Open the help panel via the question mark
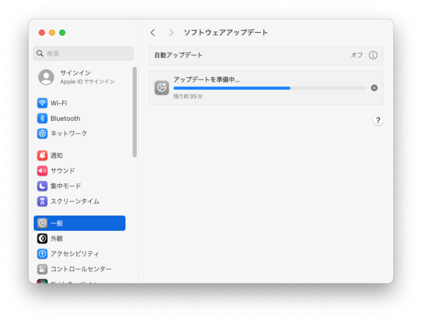This screenshot has width=422, height=321. pyautogui.click(x=378, y=120)
